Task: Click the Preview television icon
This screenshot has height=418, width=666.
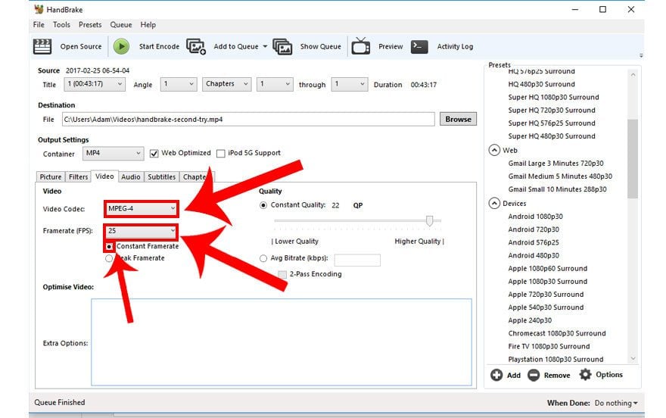Action: 360,46
